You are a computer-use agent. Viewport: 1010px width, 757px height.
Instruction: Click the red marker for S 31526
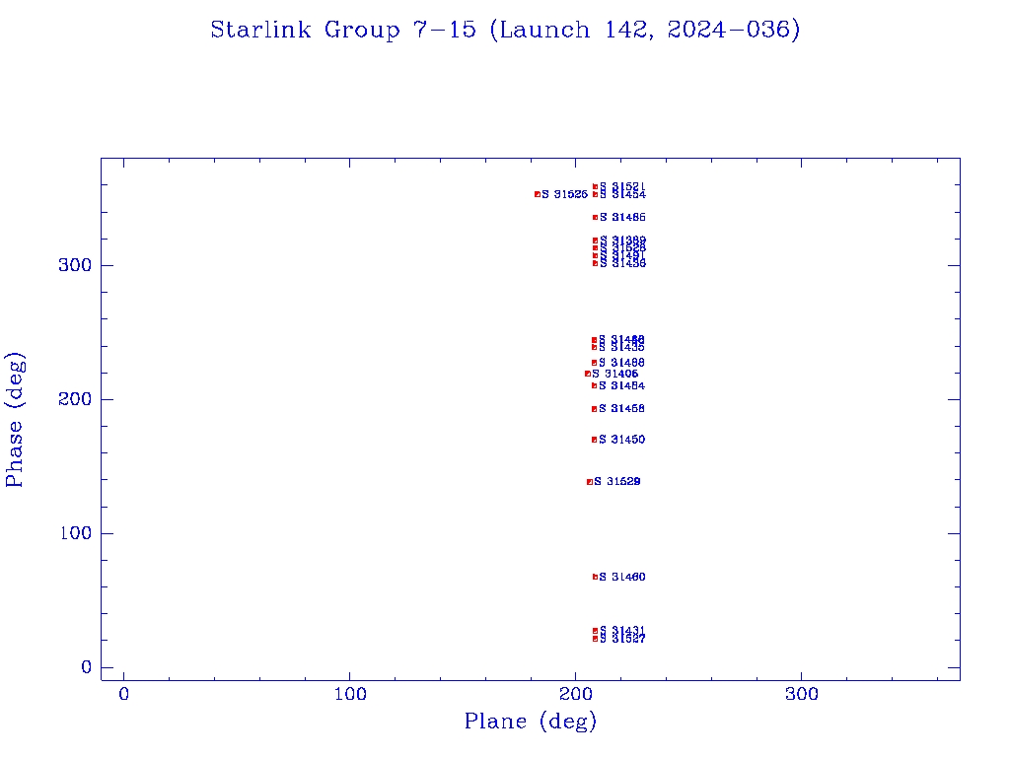tap(538, 194)
